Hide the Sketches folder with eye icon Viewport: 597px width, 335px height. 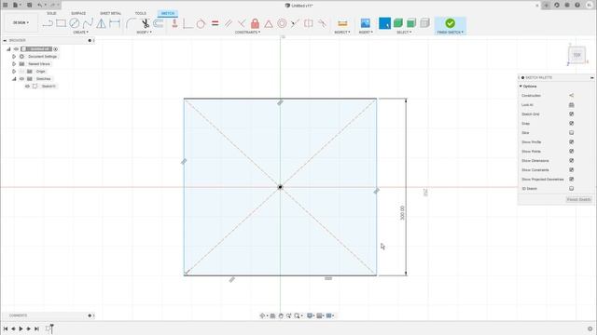[x=21, y=78]
